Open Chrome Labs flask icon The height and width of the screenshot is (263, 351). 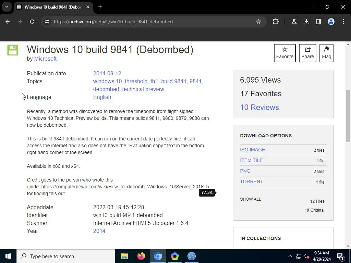click(294, 22)
